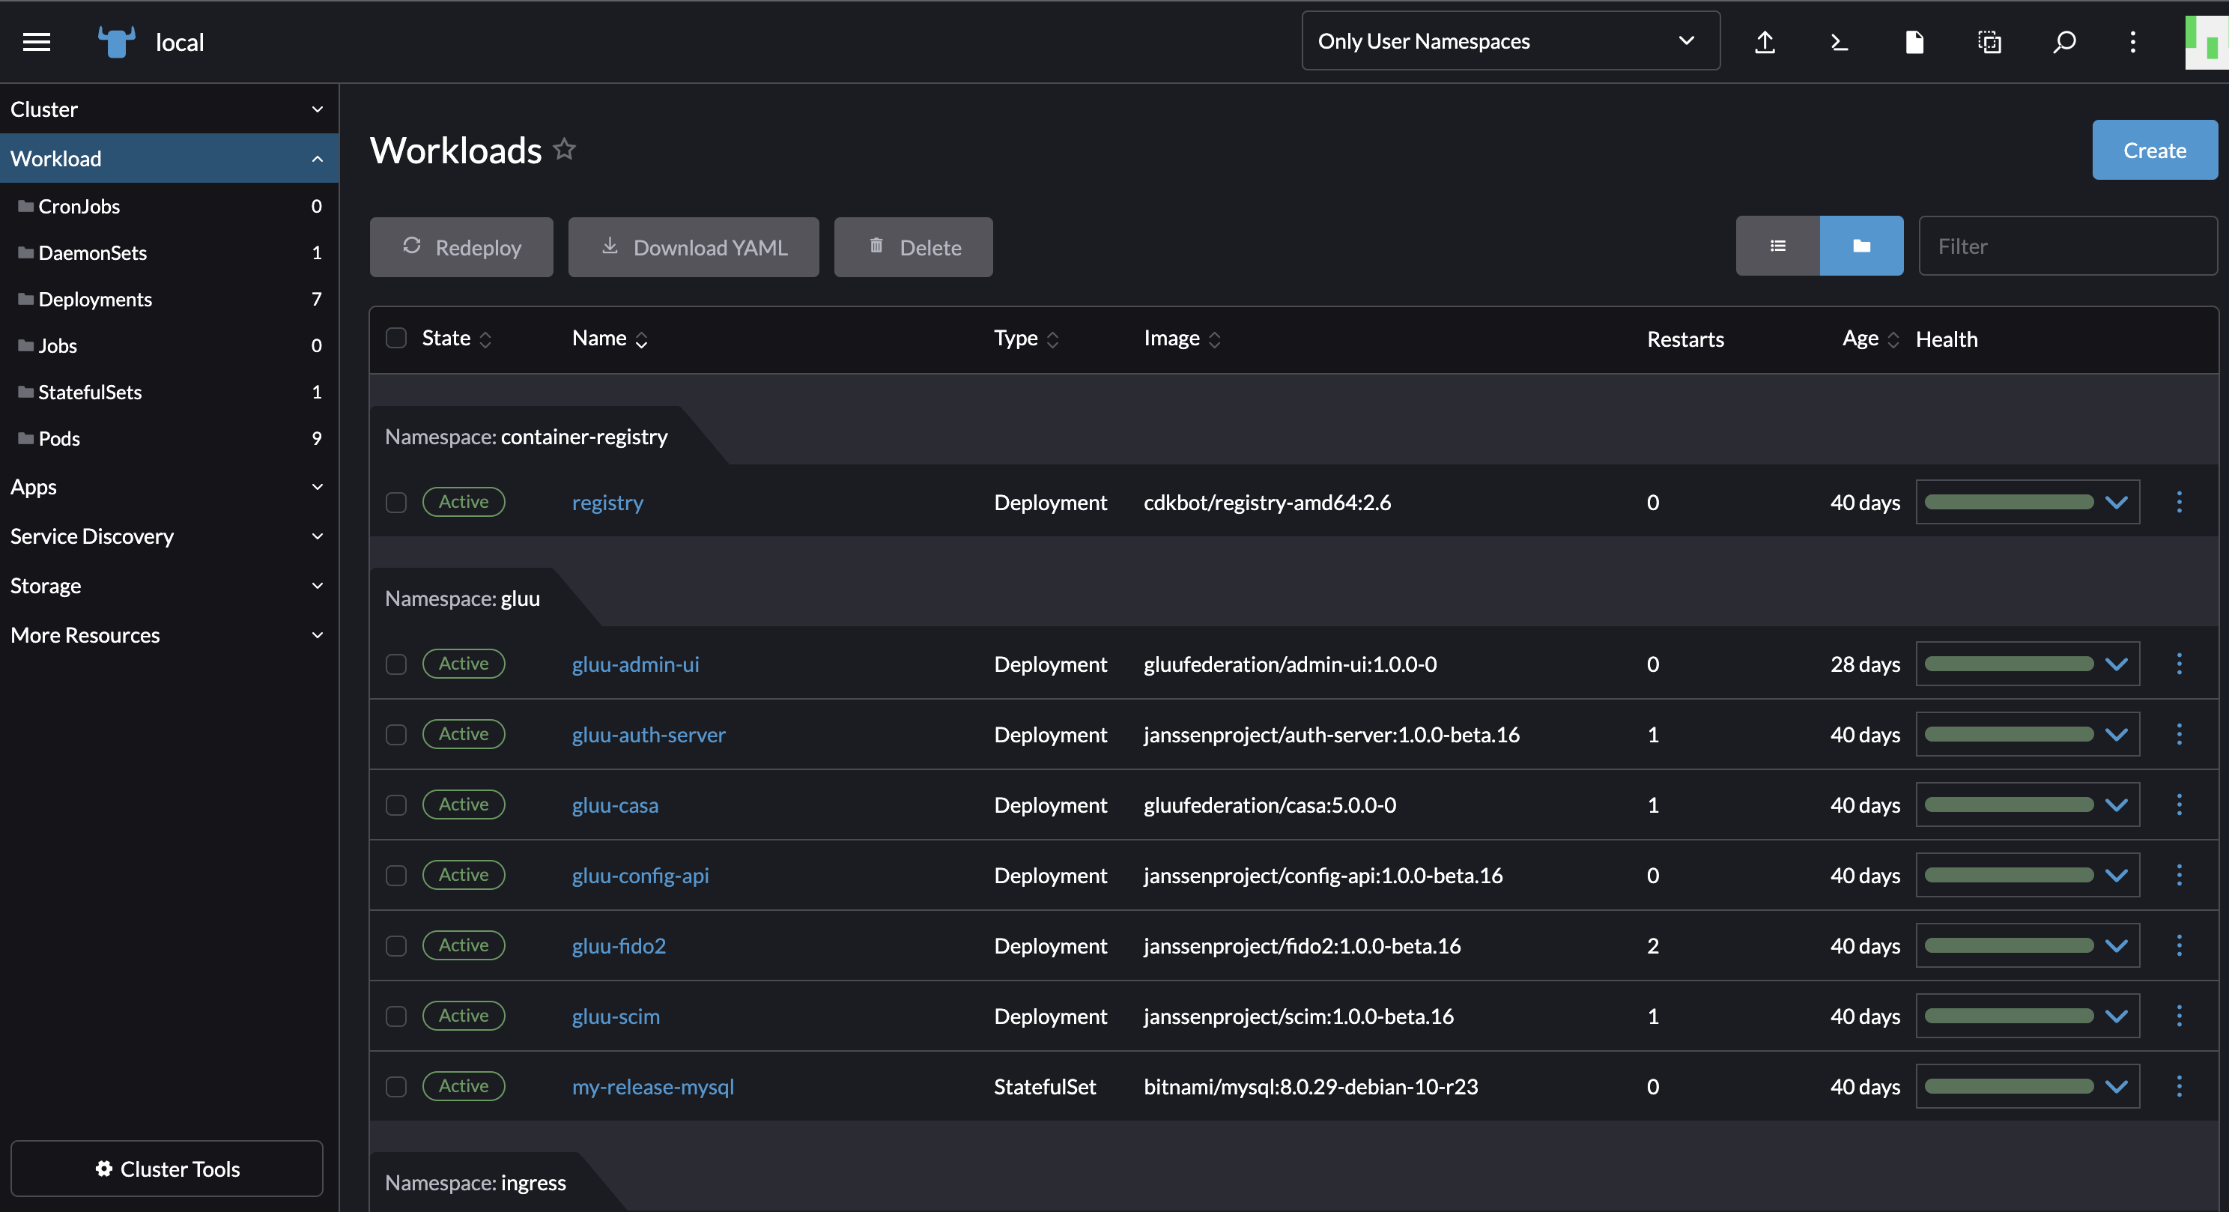Open actions menu for registry row
This screenshot has width=2229, height=1212.
(2179, 502)
